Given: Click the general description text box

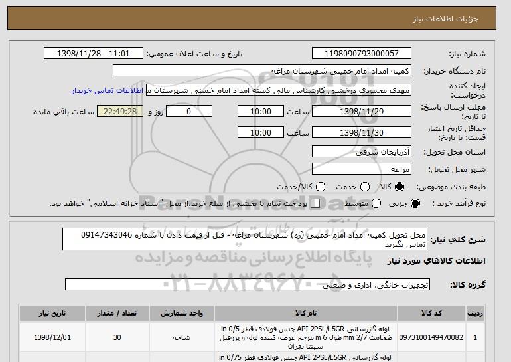Looking at the screenshot, I should [x=245, y=239].
